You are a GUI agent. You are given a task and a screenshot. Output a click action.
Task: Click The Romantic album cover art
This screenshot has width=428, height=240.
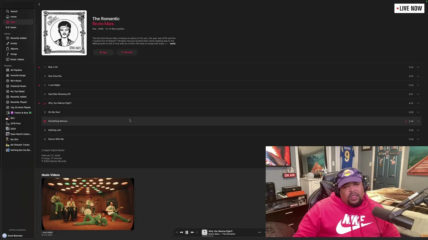64,33
